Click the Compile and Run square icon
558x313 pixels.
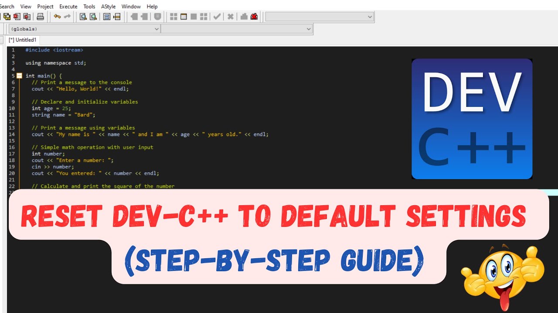(x=194, y=17)
